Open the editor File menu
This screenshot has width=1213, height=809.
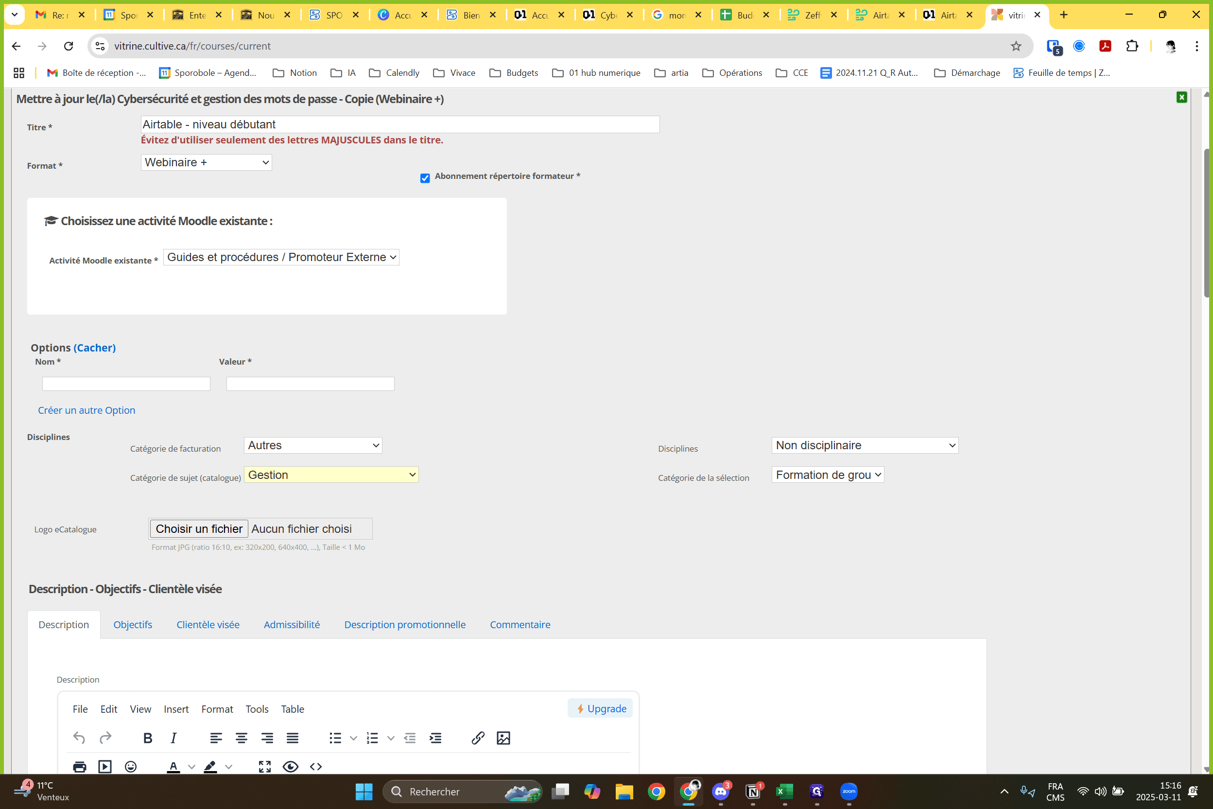(80, 709)
